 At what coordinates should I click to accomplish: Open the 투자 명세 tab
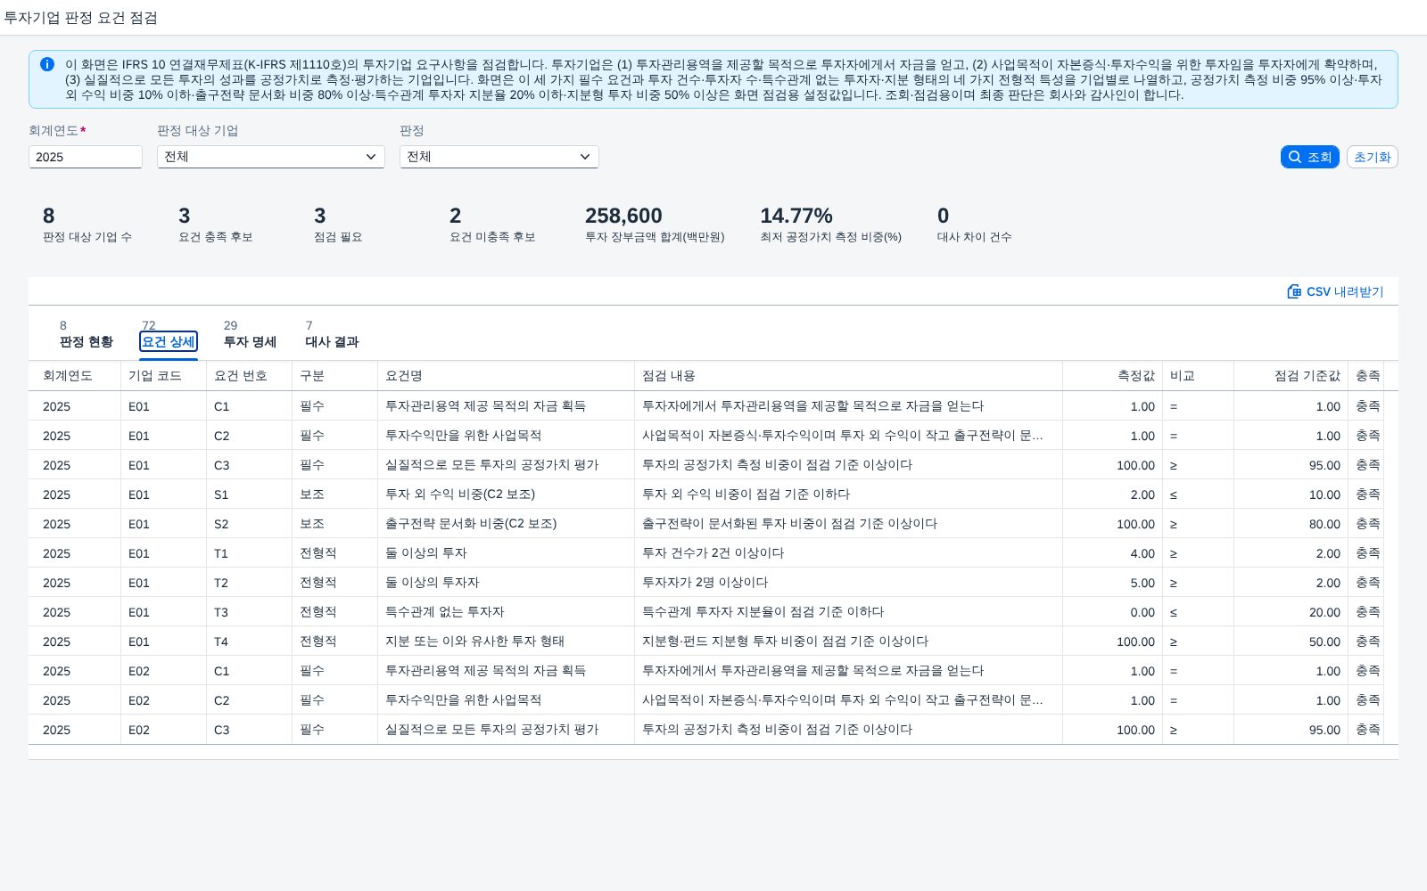(250, 342)
